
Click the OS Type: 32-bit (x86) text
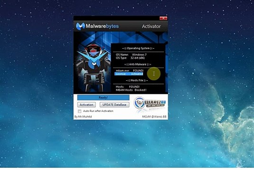click(x=130, y=58)
